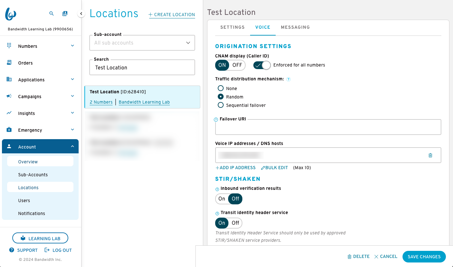Viewport: 453px width, 267px height.
Task: Set CNAM display to ON
Action: [222, 65]
